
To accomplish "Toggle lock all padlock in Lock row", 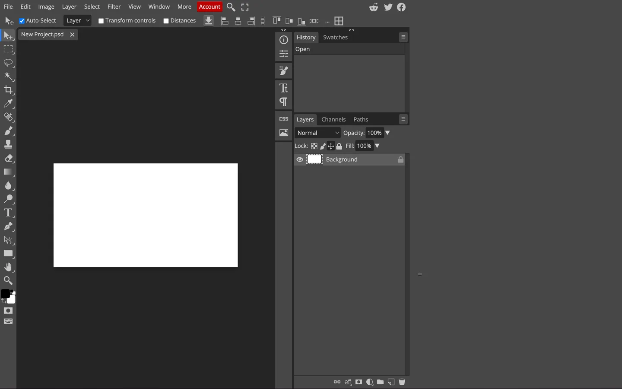I will tap(340, 146).
